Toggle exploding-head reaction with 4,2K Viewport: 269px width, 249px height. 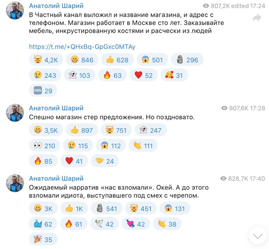[46, 60]
